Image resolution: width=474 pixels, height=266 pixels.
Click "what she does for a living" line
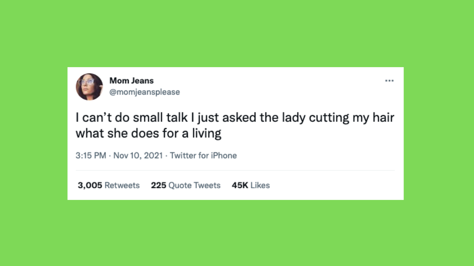pyautogui.click(x=148, y=133)
